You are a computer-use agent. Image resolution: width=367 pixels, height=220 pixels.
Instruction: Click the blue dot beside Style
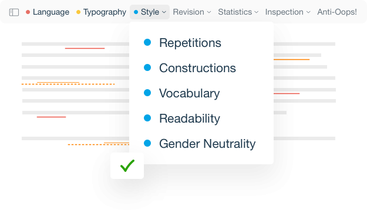coord(136,12)
